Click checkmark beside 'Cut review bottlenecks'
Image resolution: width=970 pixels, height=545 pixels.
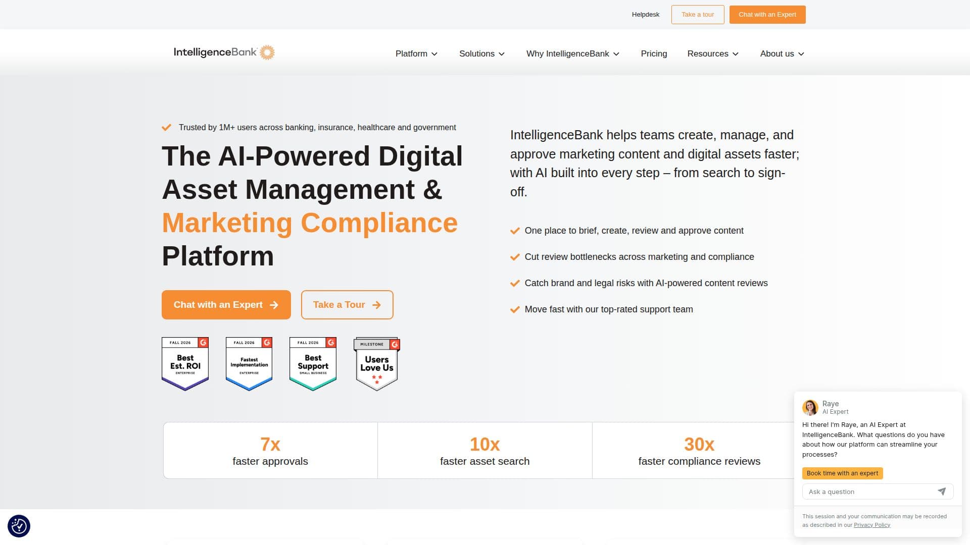coord(515,257)
